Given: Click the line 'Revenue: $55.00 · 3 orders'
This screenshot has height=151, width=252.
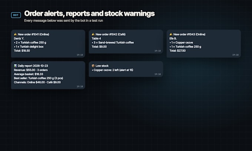Looking at the screenshot, I should 31,70.
